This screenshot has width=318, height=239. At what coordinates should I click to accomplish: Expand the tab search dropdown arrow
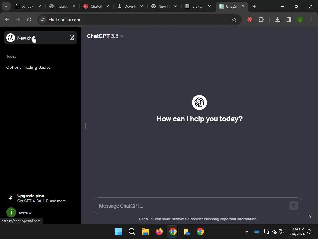(6, 6)
